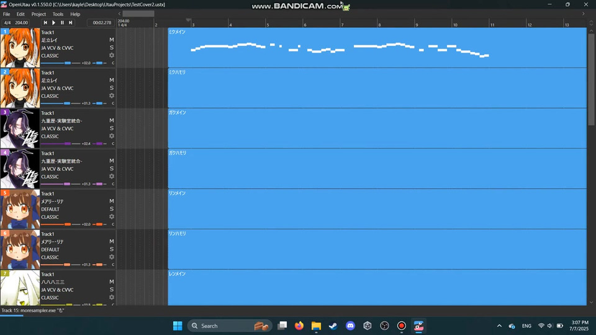Image resolution: width=596 pixels, height=335 pixels.
Task: Open OBS Studio from the taskbar
Action: [384, 326]
